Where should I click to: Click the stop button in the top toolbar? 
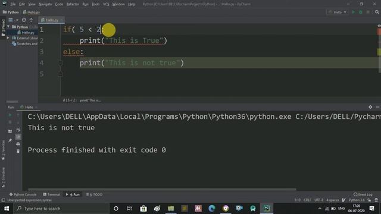tap(368, 12)
